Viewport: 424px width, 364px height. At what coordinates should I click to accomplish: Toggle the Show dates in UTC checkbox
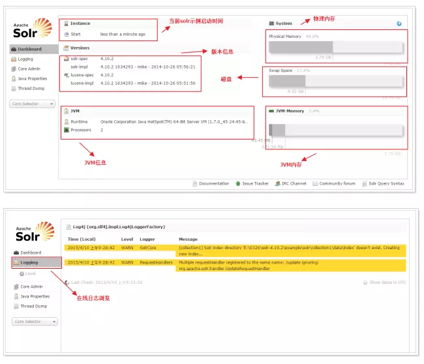point(365,282)
